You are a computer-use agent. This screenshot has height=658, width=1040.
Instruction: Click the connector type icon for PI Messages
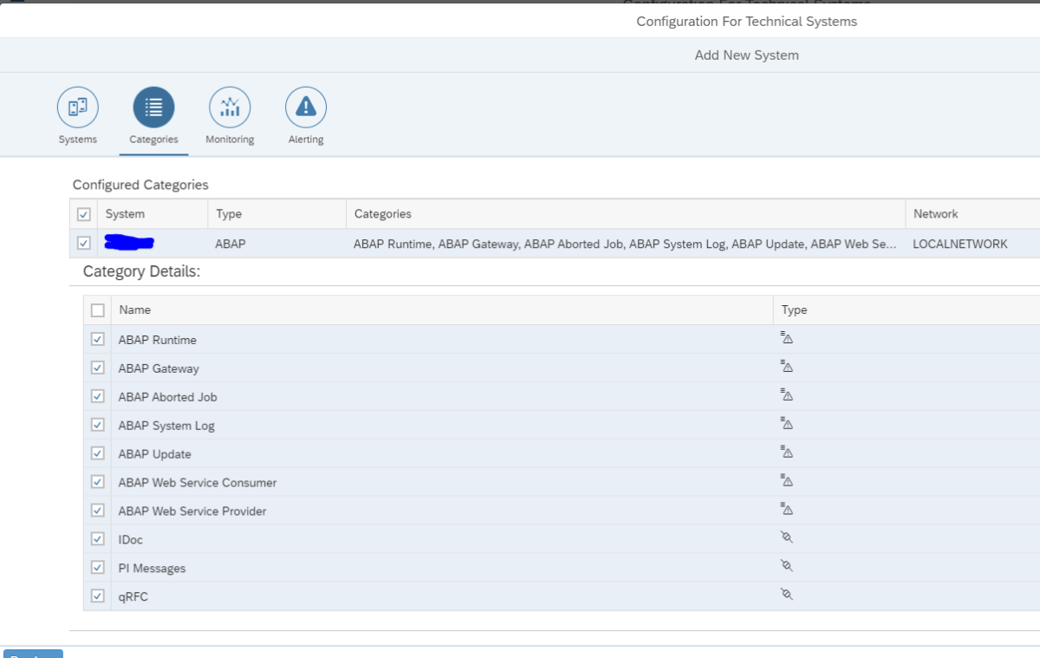pos(785,566)
